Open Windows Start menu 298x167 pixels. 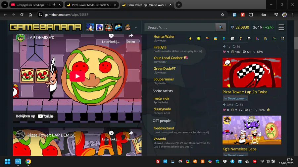click(7, 161)
